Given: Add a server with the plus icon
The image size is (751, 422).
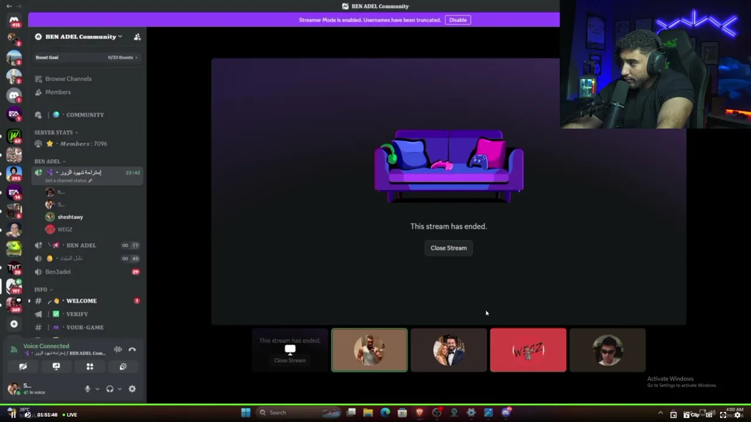Looking at the screenshot, I should point(14,324).
